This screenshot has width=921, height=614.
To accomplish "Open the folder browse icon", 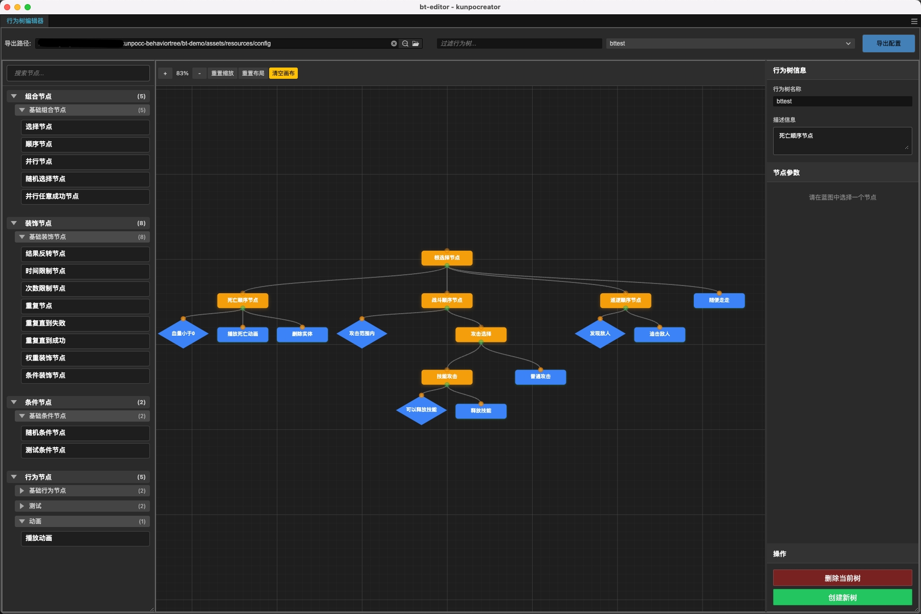I will (416, 43).
